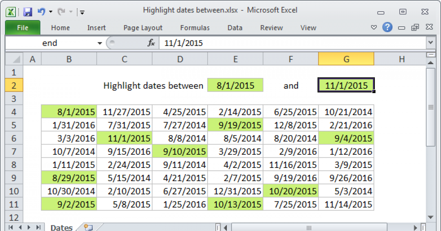Screen dimensions: 441x231
Task: Select column B header
Action: coord(69,59)
